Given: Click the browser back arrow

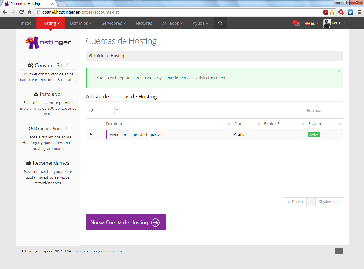Looking at the screenshot, I should [5, 12].
